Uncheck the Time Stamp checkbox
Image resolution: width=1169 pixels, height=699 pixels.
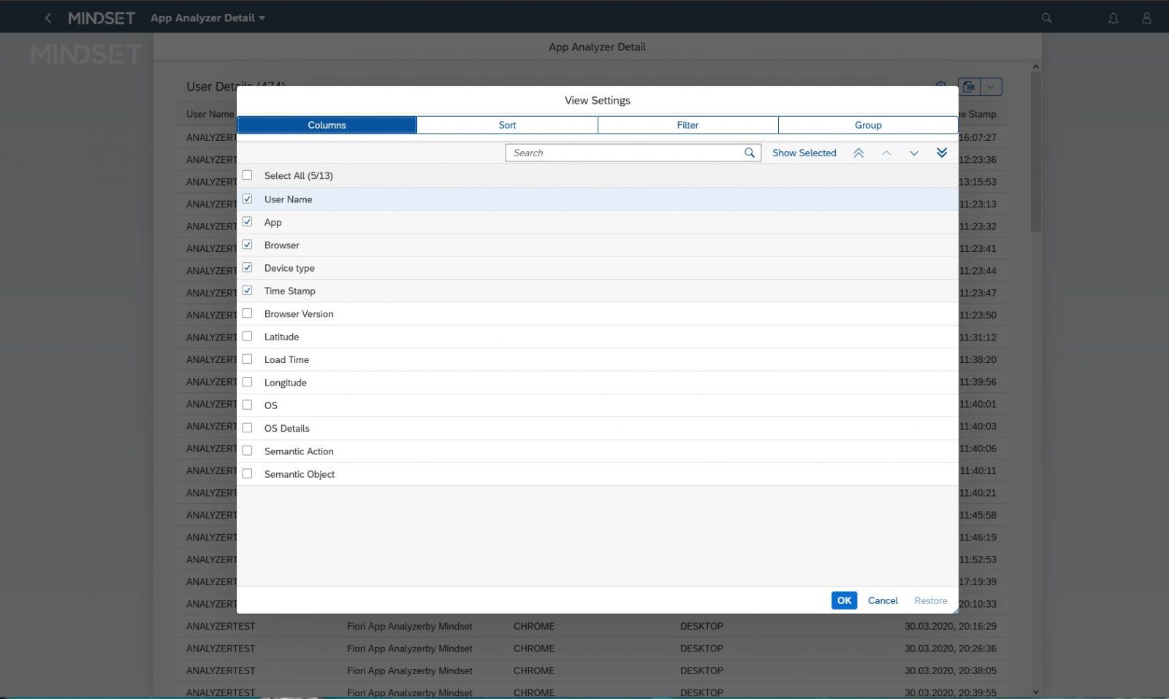click(247, 290)
